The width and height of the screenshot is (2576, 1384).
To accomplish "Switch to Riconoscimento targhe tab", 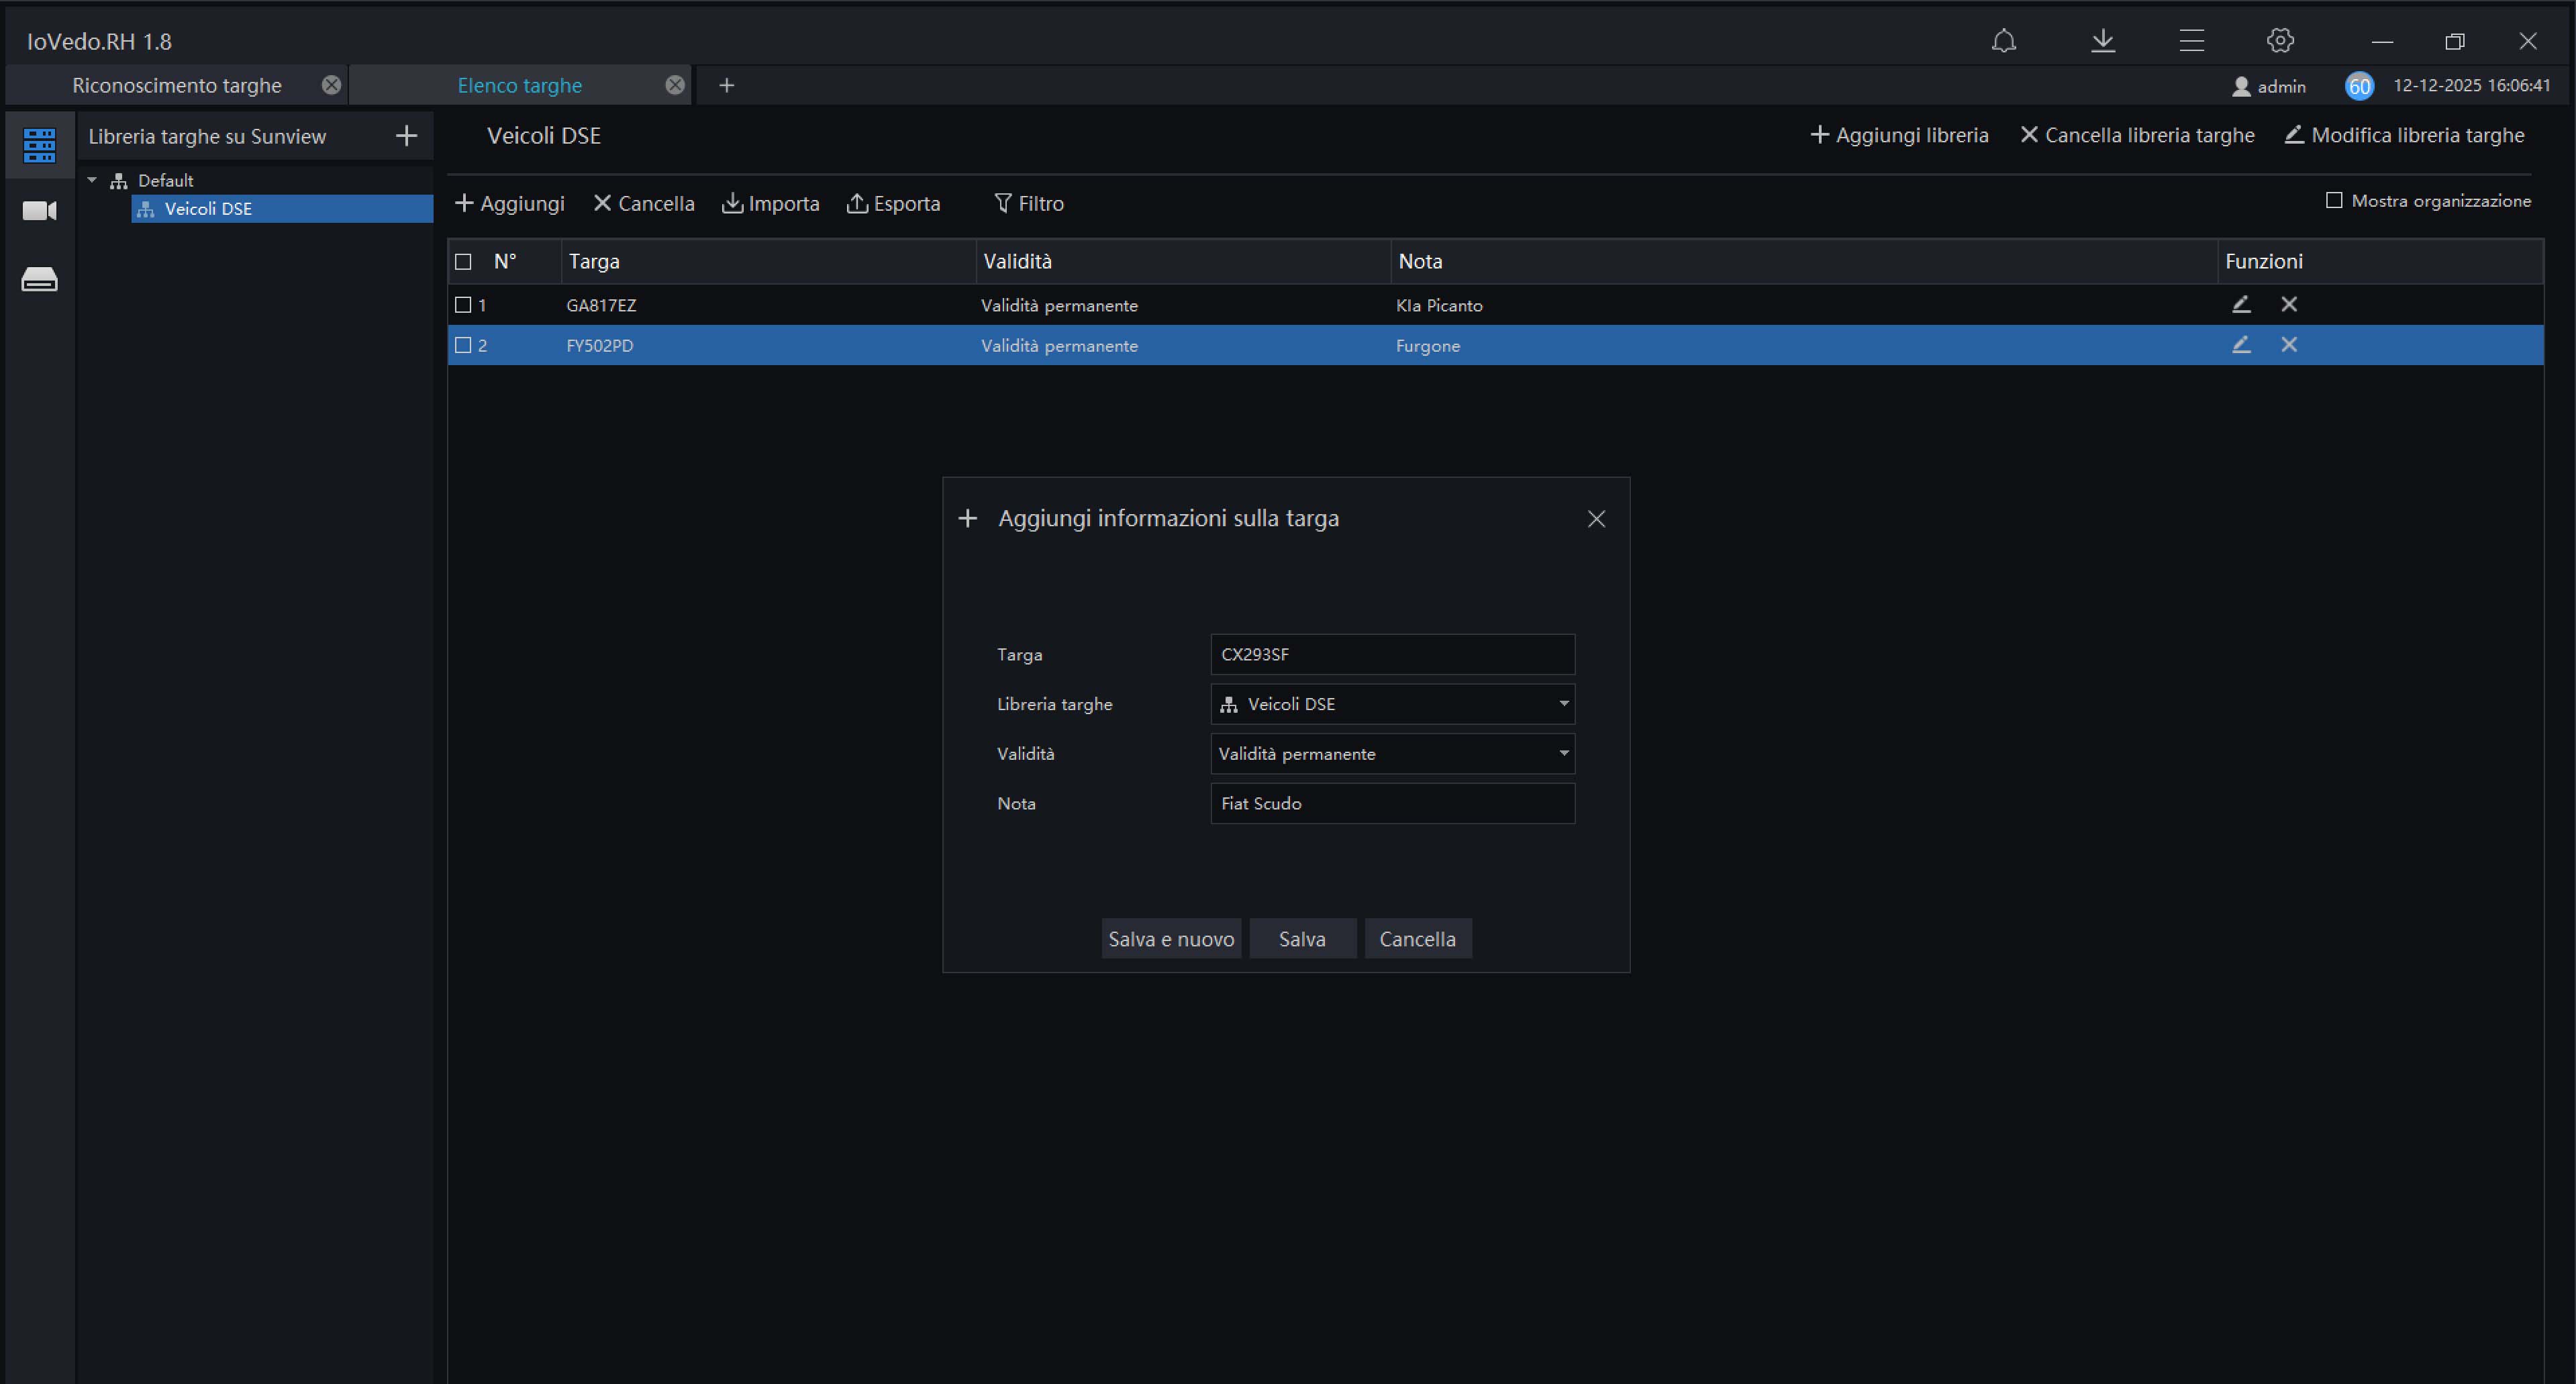I will (x=177, y=86).
